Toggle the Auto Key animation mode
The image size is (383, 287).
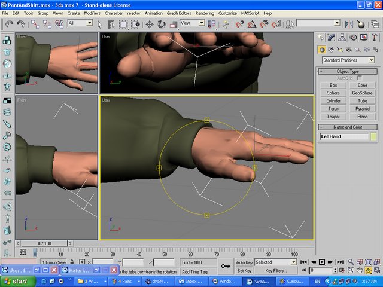tap(244, 262)
